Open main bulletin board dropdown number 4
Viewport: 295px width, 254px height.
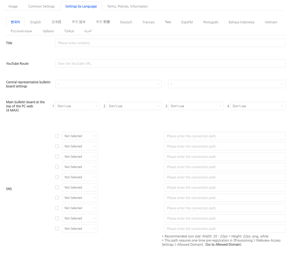click(x=257, y=106)
